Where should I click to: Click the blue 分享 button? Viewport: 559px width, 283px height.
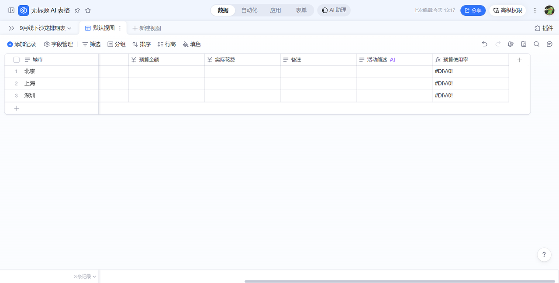473,10
